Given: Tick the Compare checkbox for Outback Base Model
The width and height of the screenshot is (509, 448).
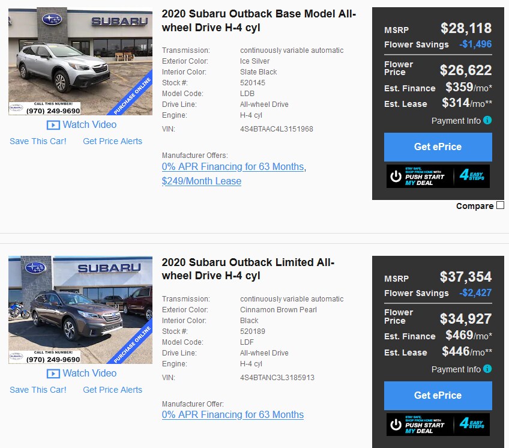Looking at the screenshot, I should click(x=501, y=205).
